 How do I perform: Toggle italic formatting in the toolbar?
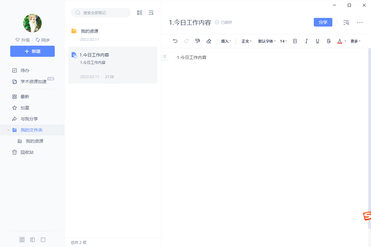pyautogui.click(x=306, y=41)
